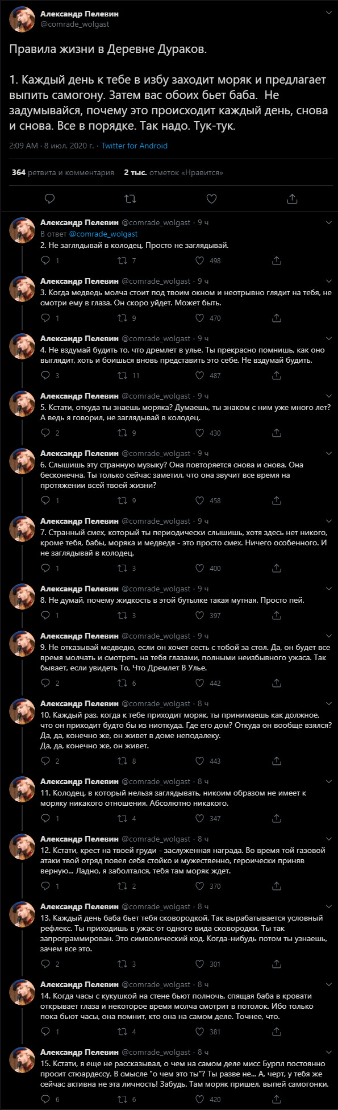Toggle like on tweet 13 about сковородка
Screen dimensions: 338x1110
[x=200, y=964]
